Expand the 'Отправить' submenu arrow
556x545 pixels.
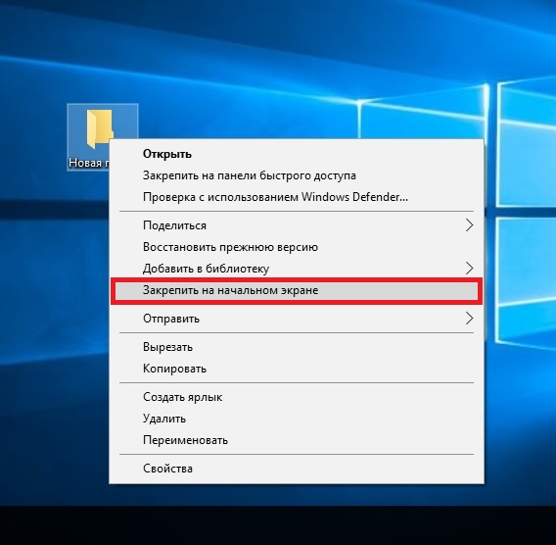469,319
